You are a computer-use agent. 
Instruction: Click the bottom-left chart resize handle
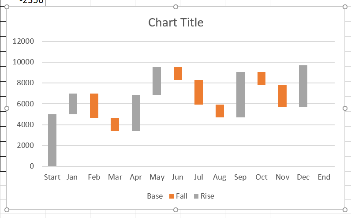tap(7, 210)
